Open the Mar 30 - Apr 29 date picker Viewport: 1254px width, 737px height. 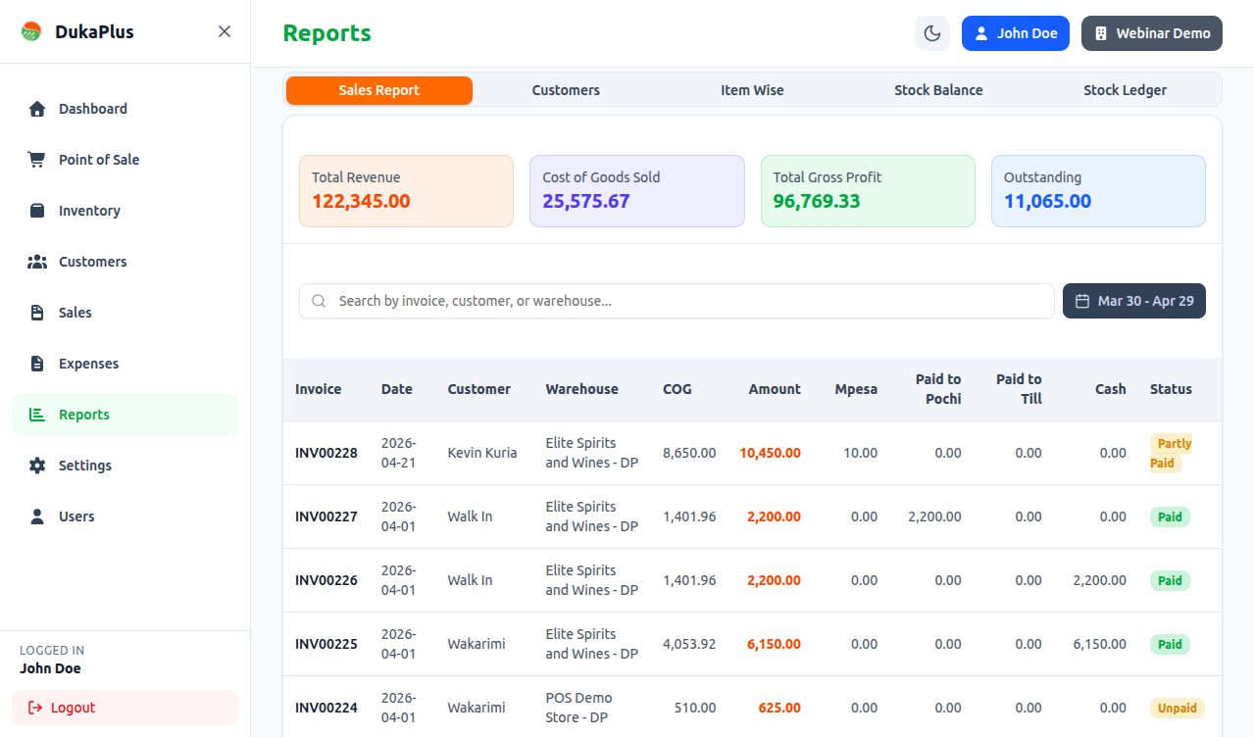tap(1133, 301)
